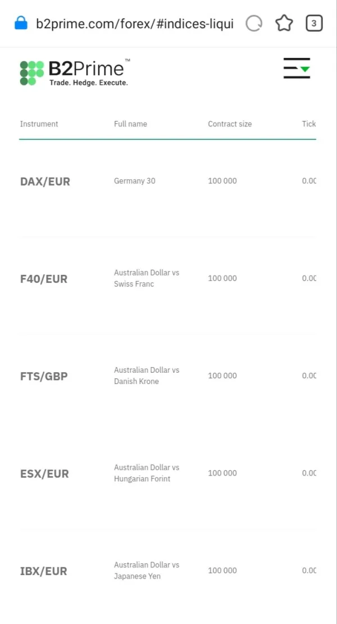Tap the secure padlock icon

(x=21, y=24)
